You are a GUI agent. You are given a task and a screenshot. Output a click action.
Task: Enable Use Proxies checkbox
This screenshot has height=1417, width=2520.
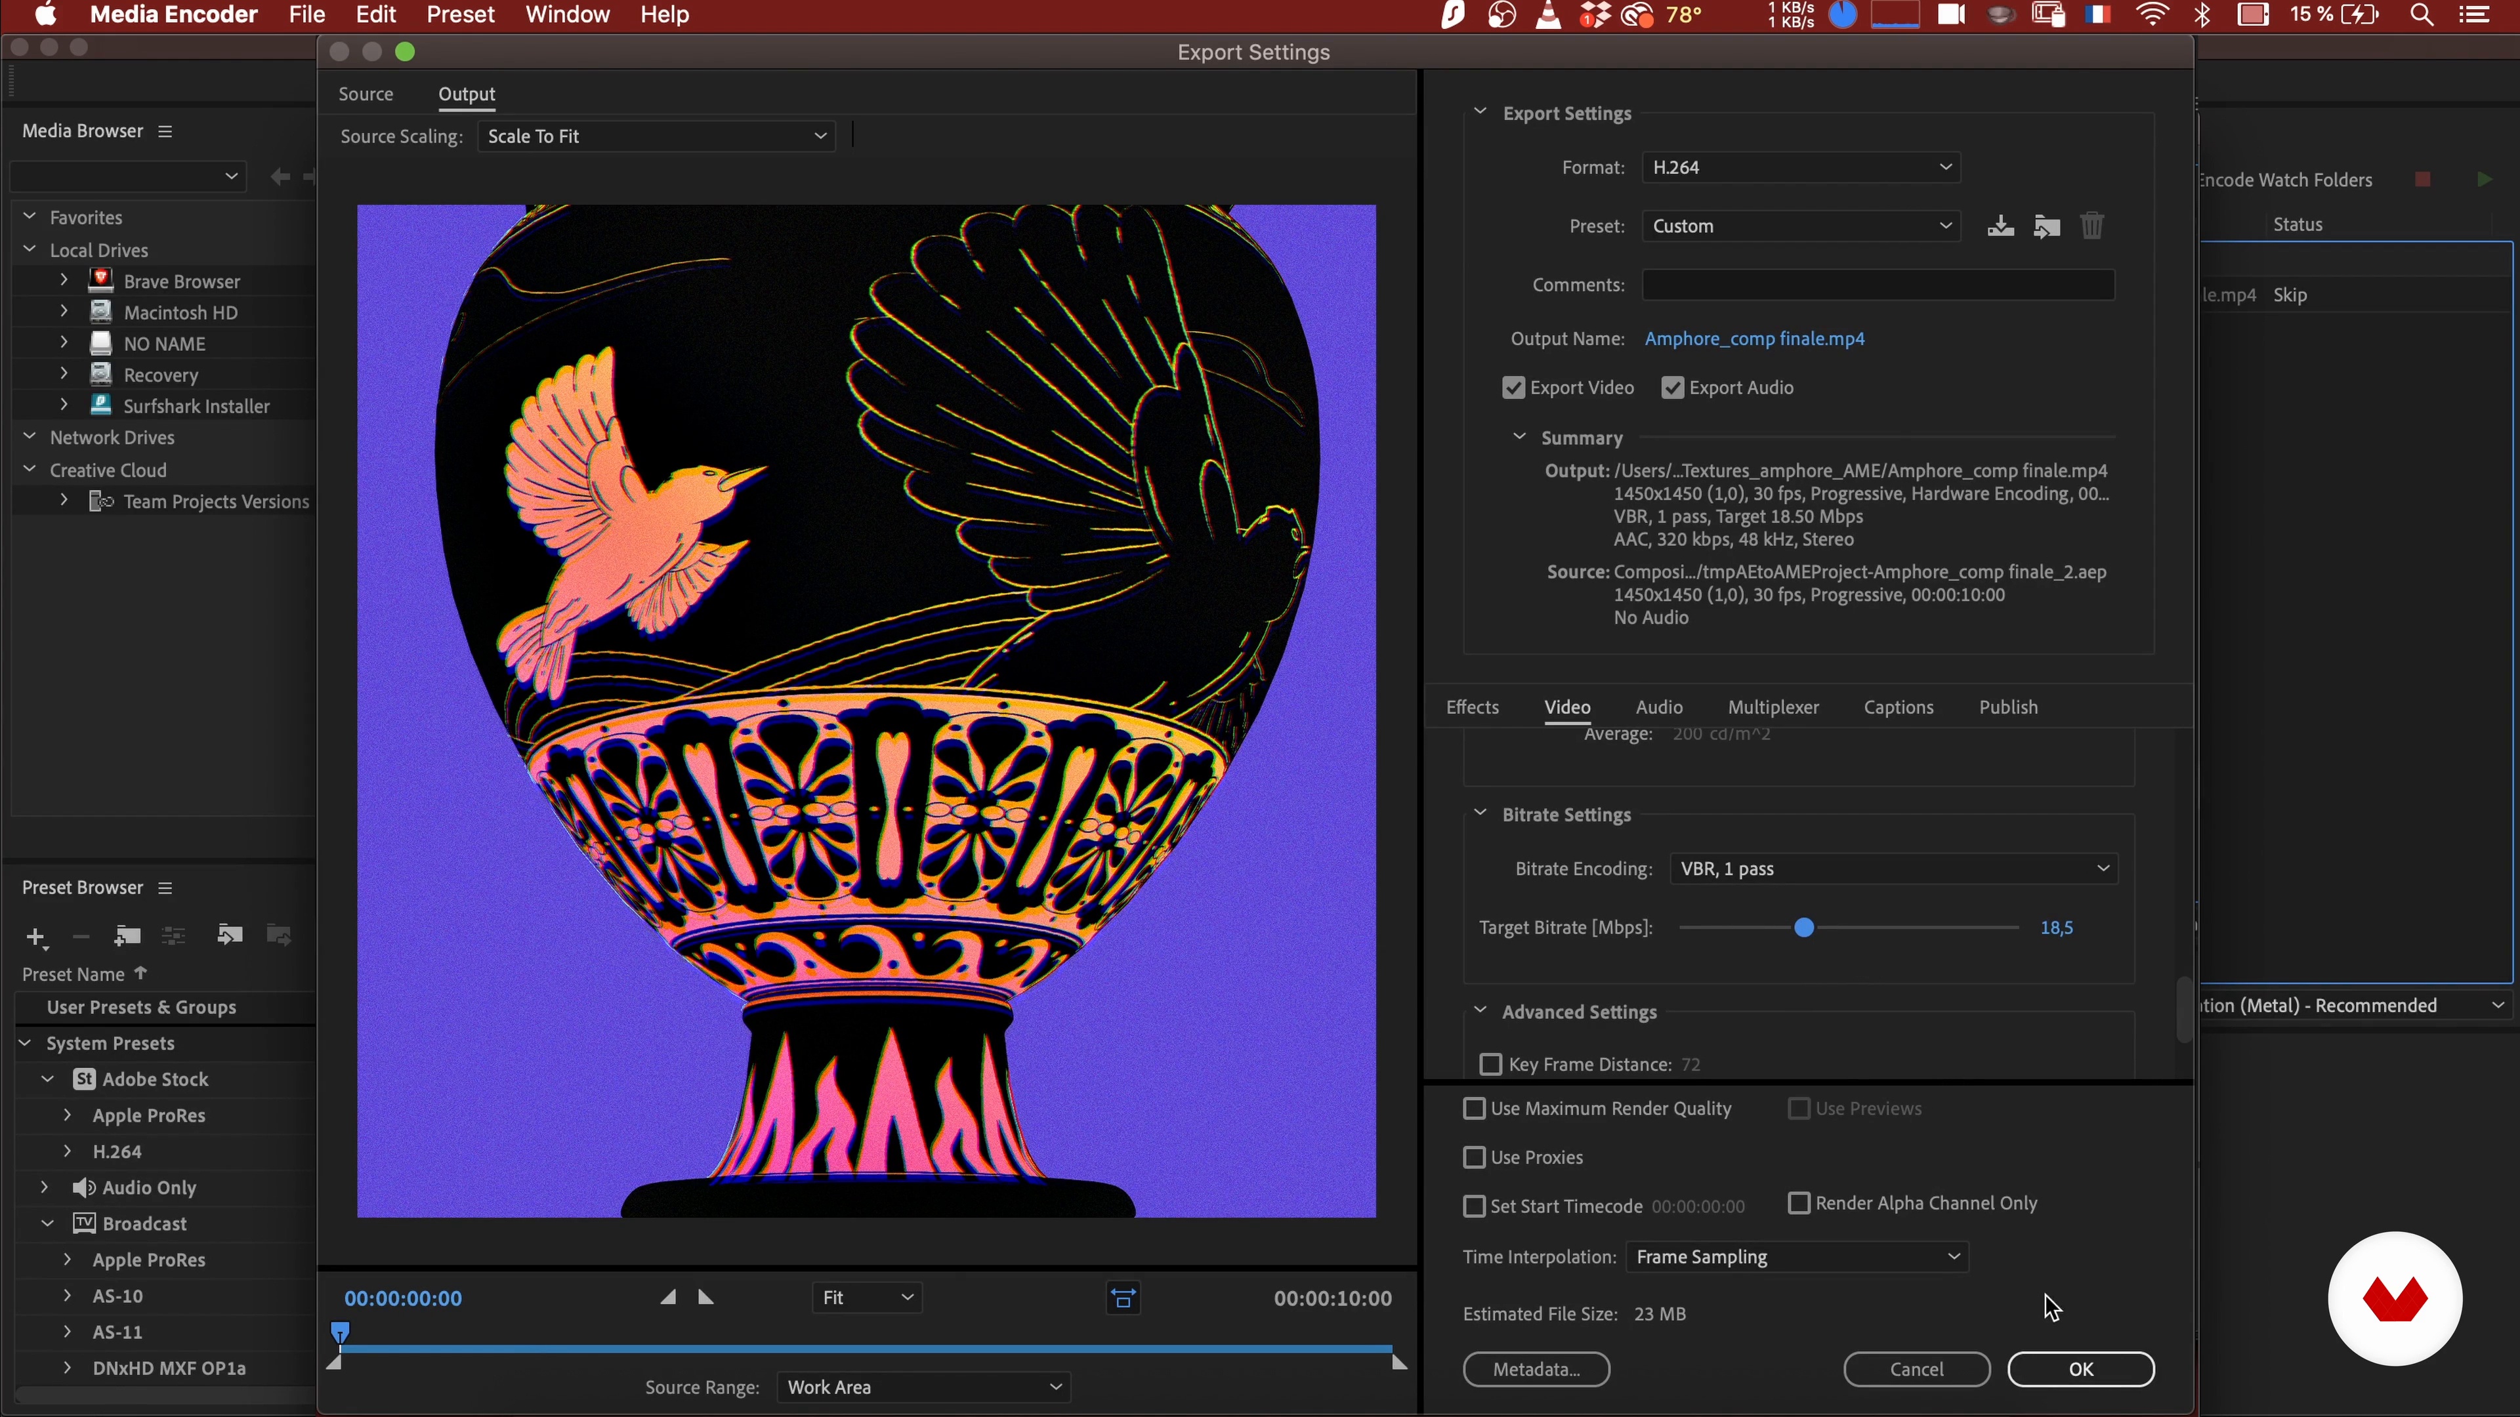1474,1158
